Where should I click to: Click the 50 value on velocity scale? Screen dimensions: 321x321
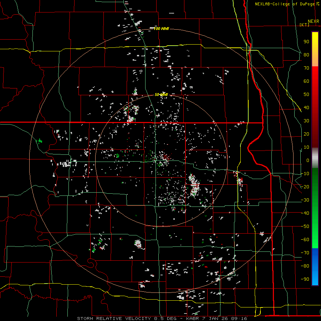(306, 95)
